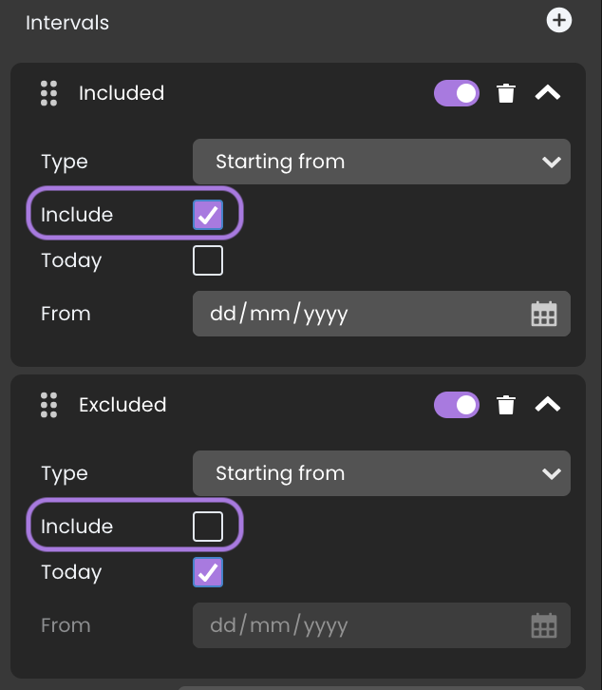Add a new interval with plus icon
This screenshot has height=690, width=602.
click(559, 21)
